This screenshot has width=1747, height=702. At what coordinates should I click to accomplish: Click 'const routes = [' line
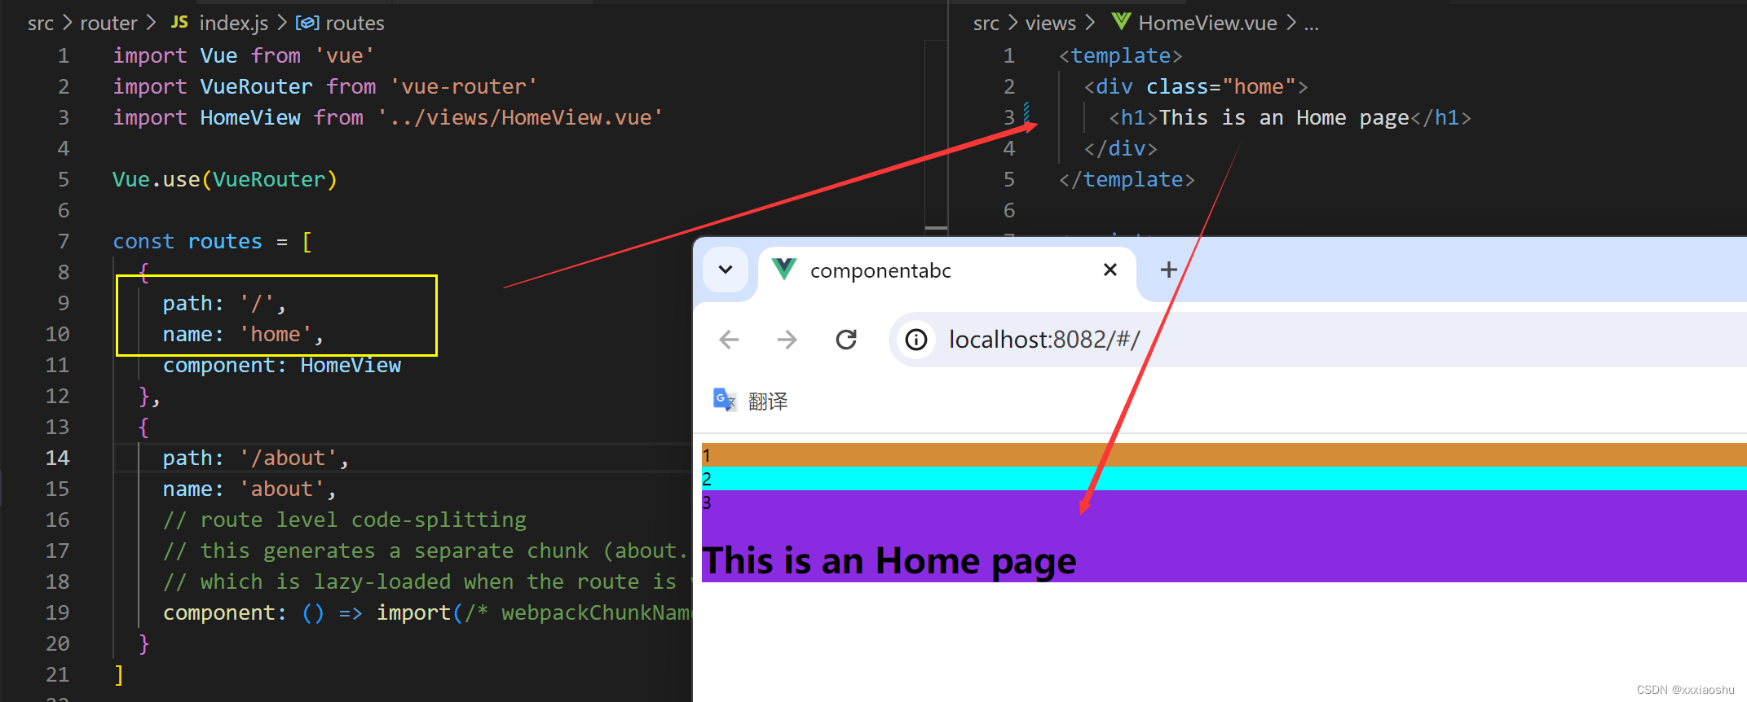(x=212, y=241)
